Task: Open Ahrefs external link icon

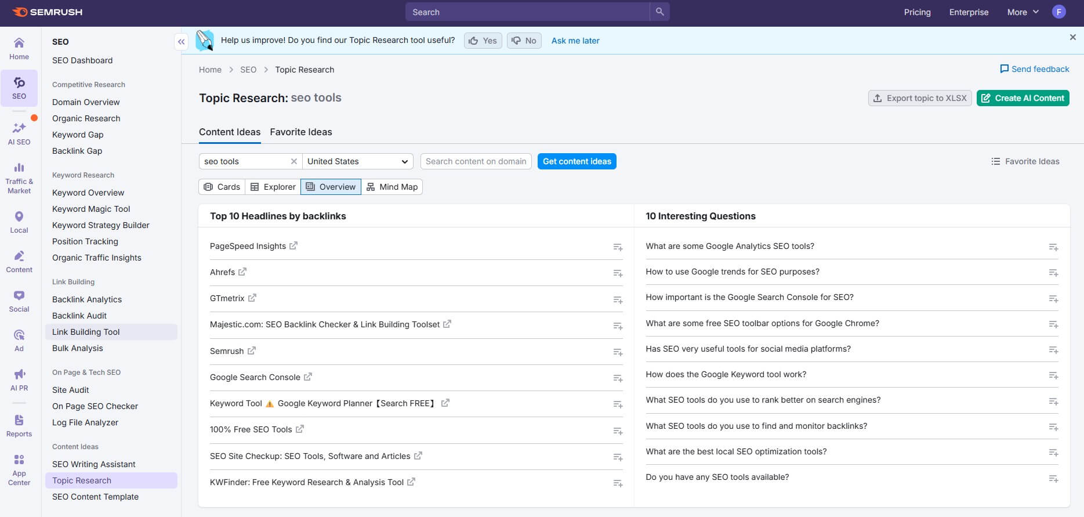Action: tap(242, 272)
